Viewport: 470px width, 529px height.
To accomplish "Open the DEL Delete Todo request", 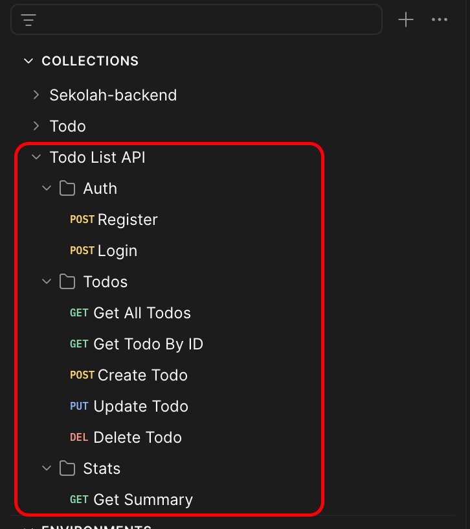I will point(126,437).
